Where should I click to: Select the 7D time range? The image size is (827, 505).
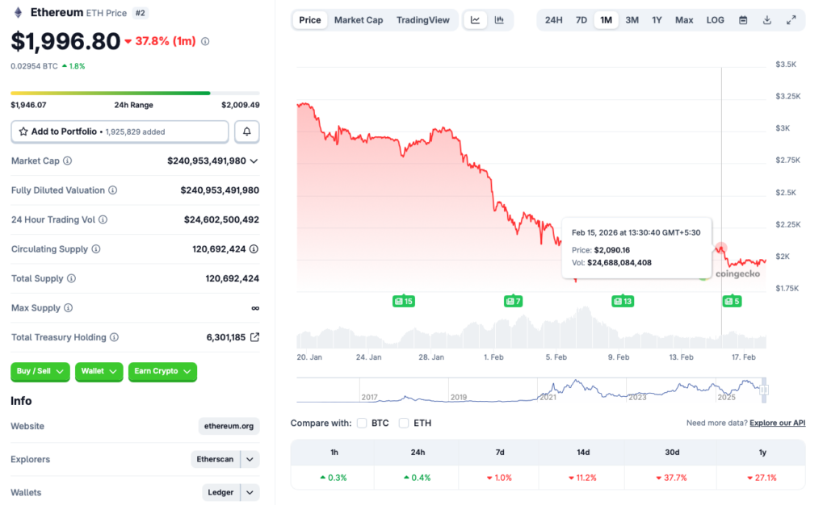(581, 20)
